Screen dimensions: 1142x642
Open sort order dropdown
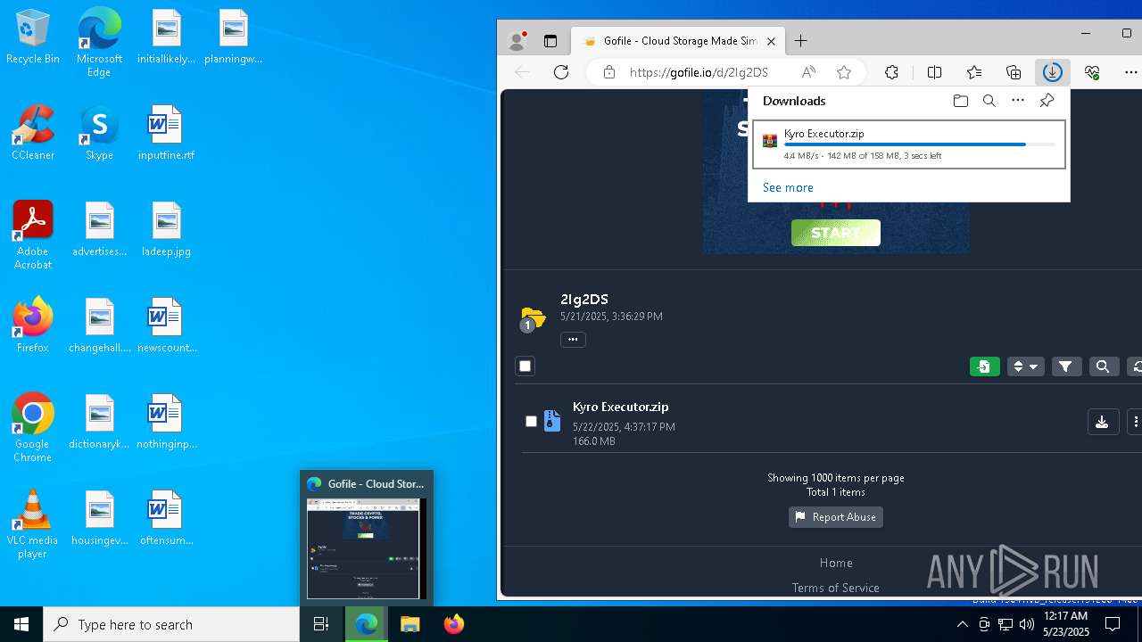(x=1025, y=366)
